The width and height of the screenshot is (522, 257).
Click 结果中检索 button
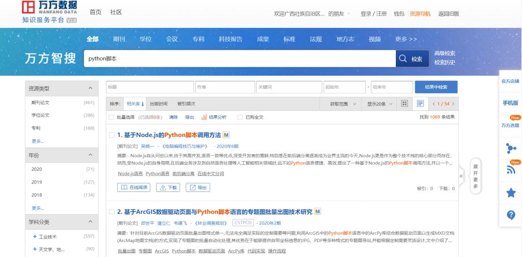tap(436, 87)
